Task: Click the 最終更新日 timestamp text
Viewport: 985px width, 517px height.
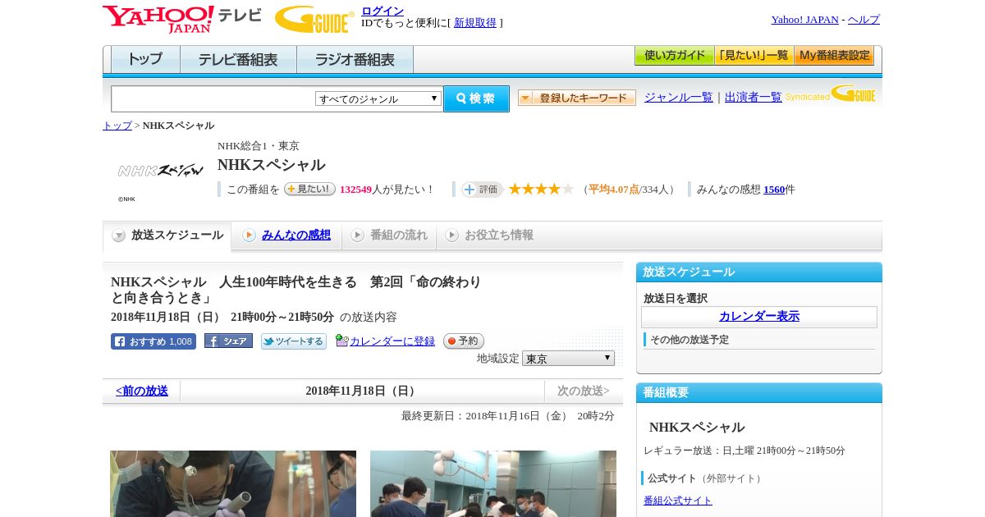Action: (508, 416)
